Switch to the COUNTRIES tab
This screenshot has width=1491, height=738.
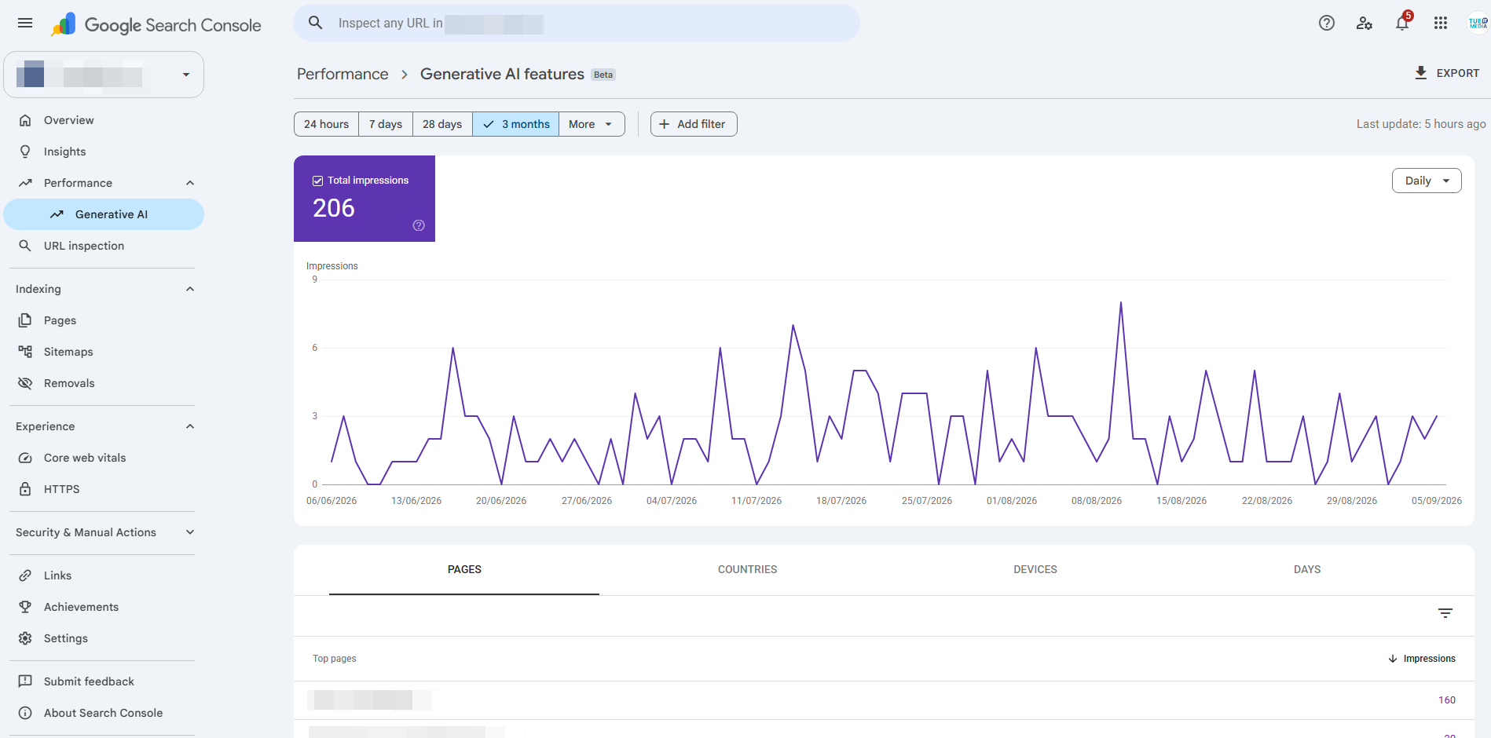coord(747,570)
